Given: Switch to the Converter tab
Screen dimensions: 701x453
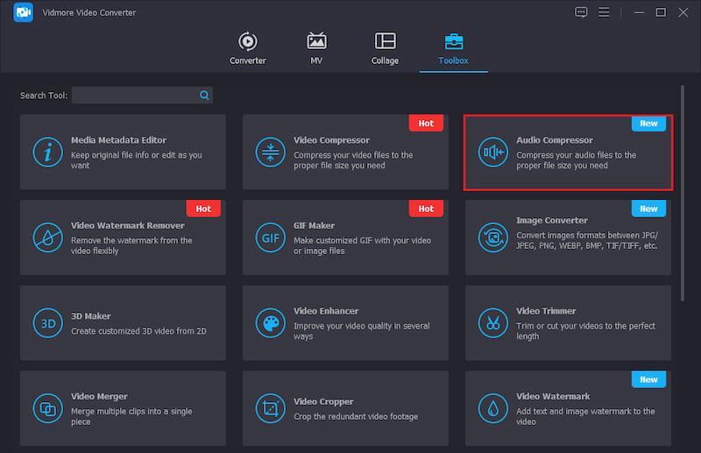Looking at the screenshot, I should click(x=248, y=48).
